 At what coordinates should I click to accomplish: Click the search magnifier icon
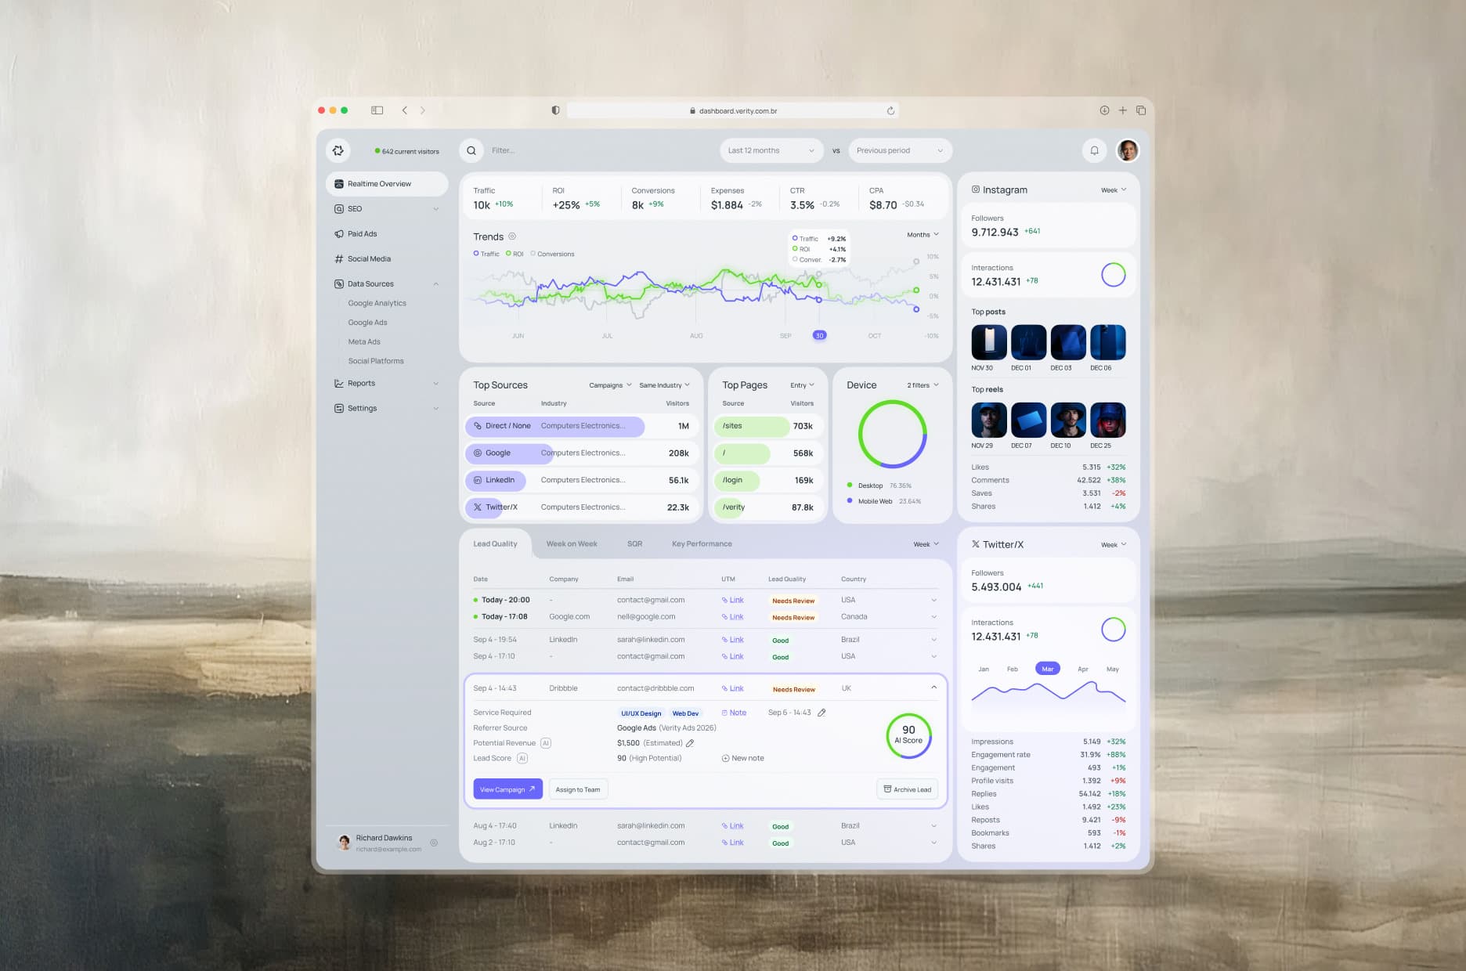(x=471, y=150)
